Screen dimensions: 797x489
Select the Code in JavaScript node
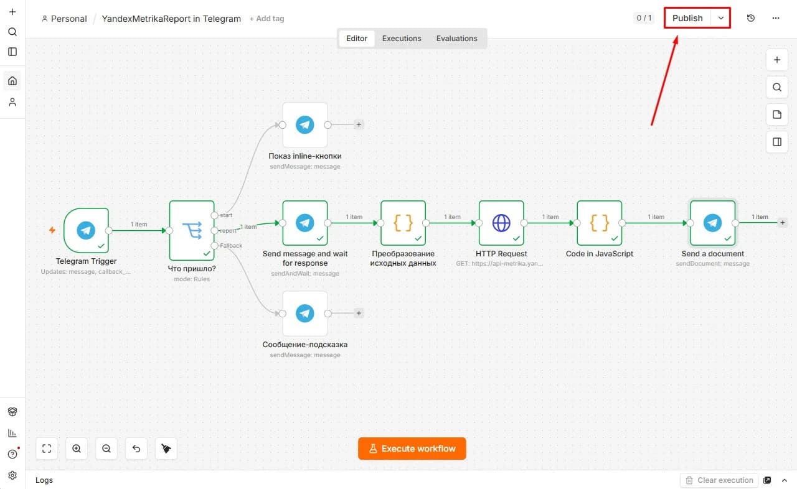(x=600, y=223)
